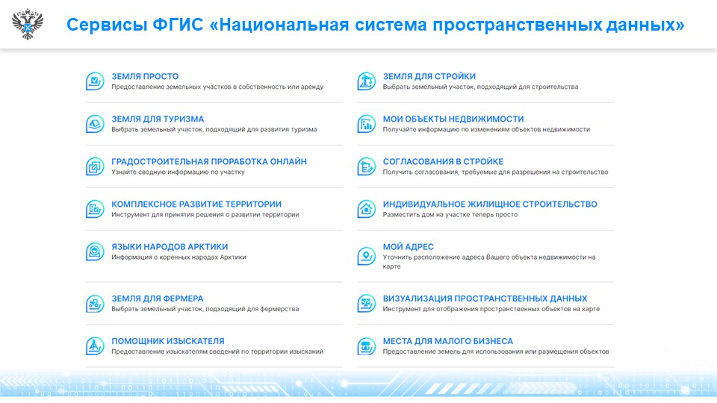This screenshot has width=717, height=403.
Task: Click text 'Выбрать земельный участок, подходящий для фермерства'
Action: pyautogui.click(x=205, y=309)
